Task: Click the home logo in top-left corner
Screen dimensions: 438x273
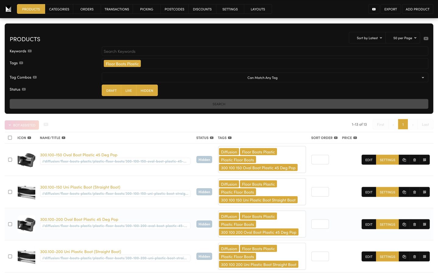Action: [x=9, y=9]
